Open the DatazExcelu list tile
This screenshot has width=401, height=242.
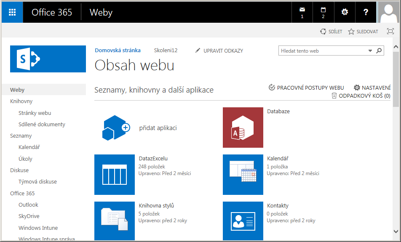coord(115,175)
